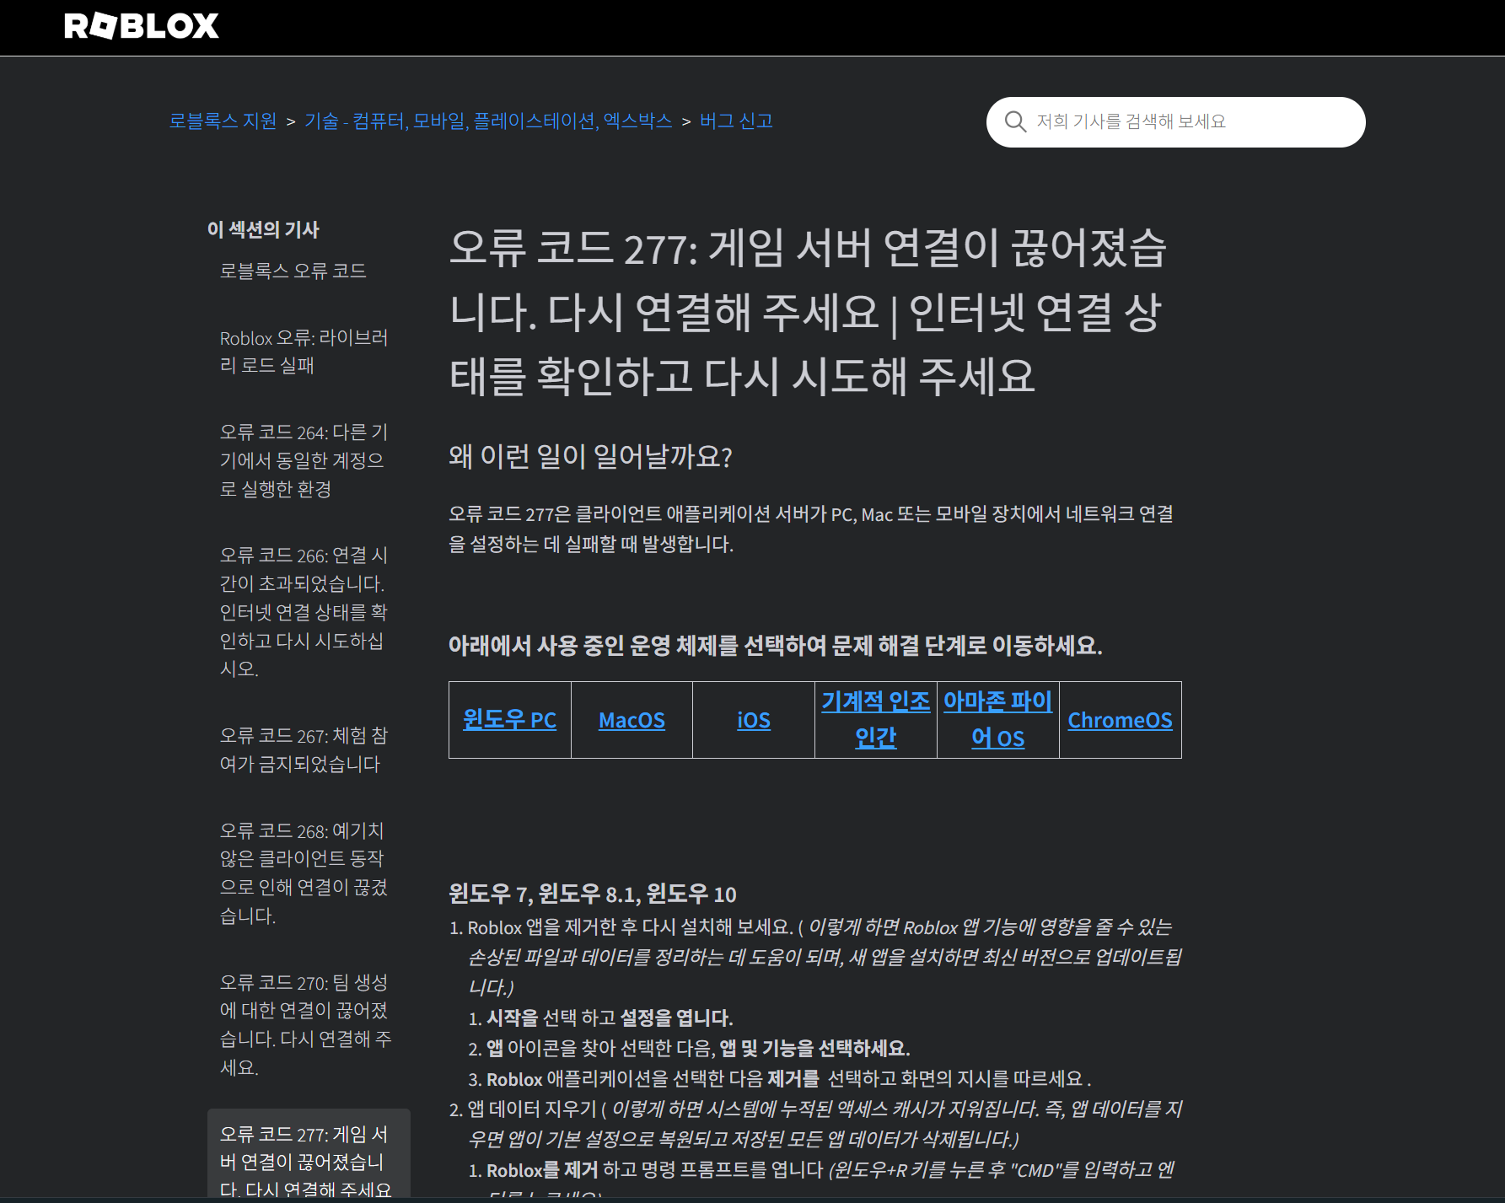This screenshot has height=1203, width=1505.
Task: Click the search magnifier icon
Action: coord(1015,122)
